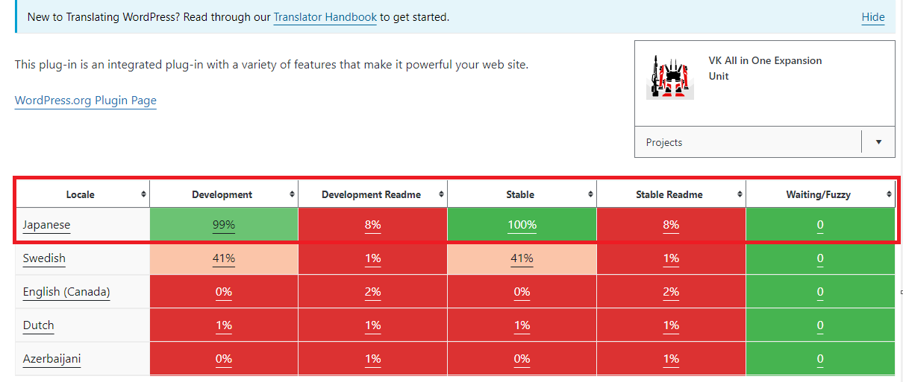Sort by Waiting/Fuzzy sort arrows

(x=889, y=194)
